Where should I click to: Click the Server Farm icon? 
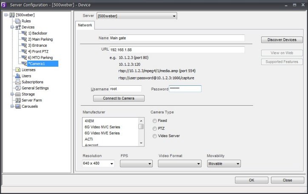click(18, 100)
